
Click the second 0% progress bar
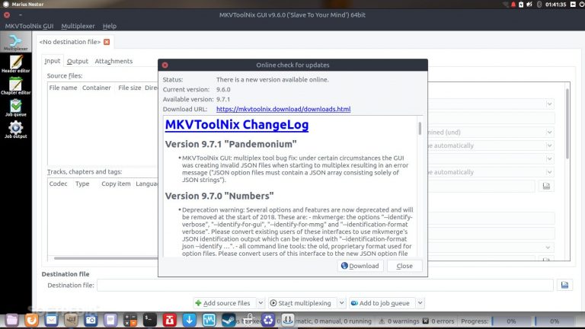555,321
